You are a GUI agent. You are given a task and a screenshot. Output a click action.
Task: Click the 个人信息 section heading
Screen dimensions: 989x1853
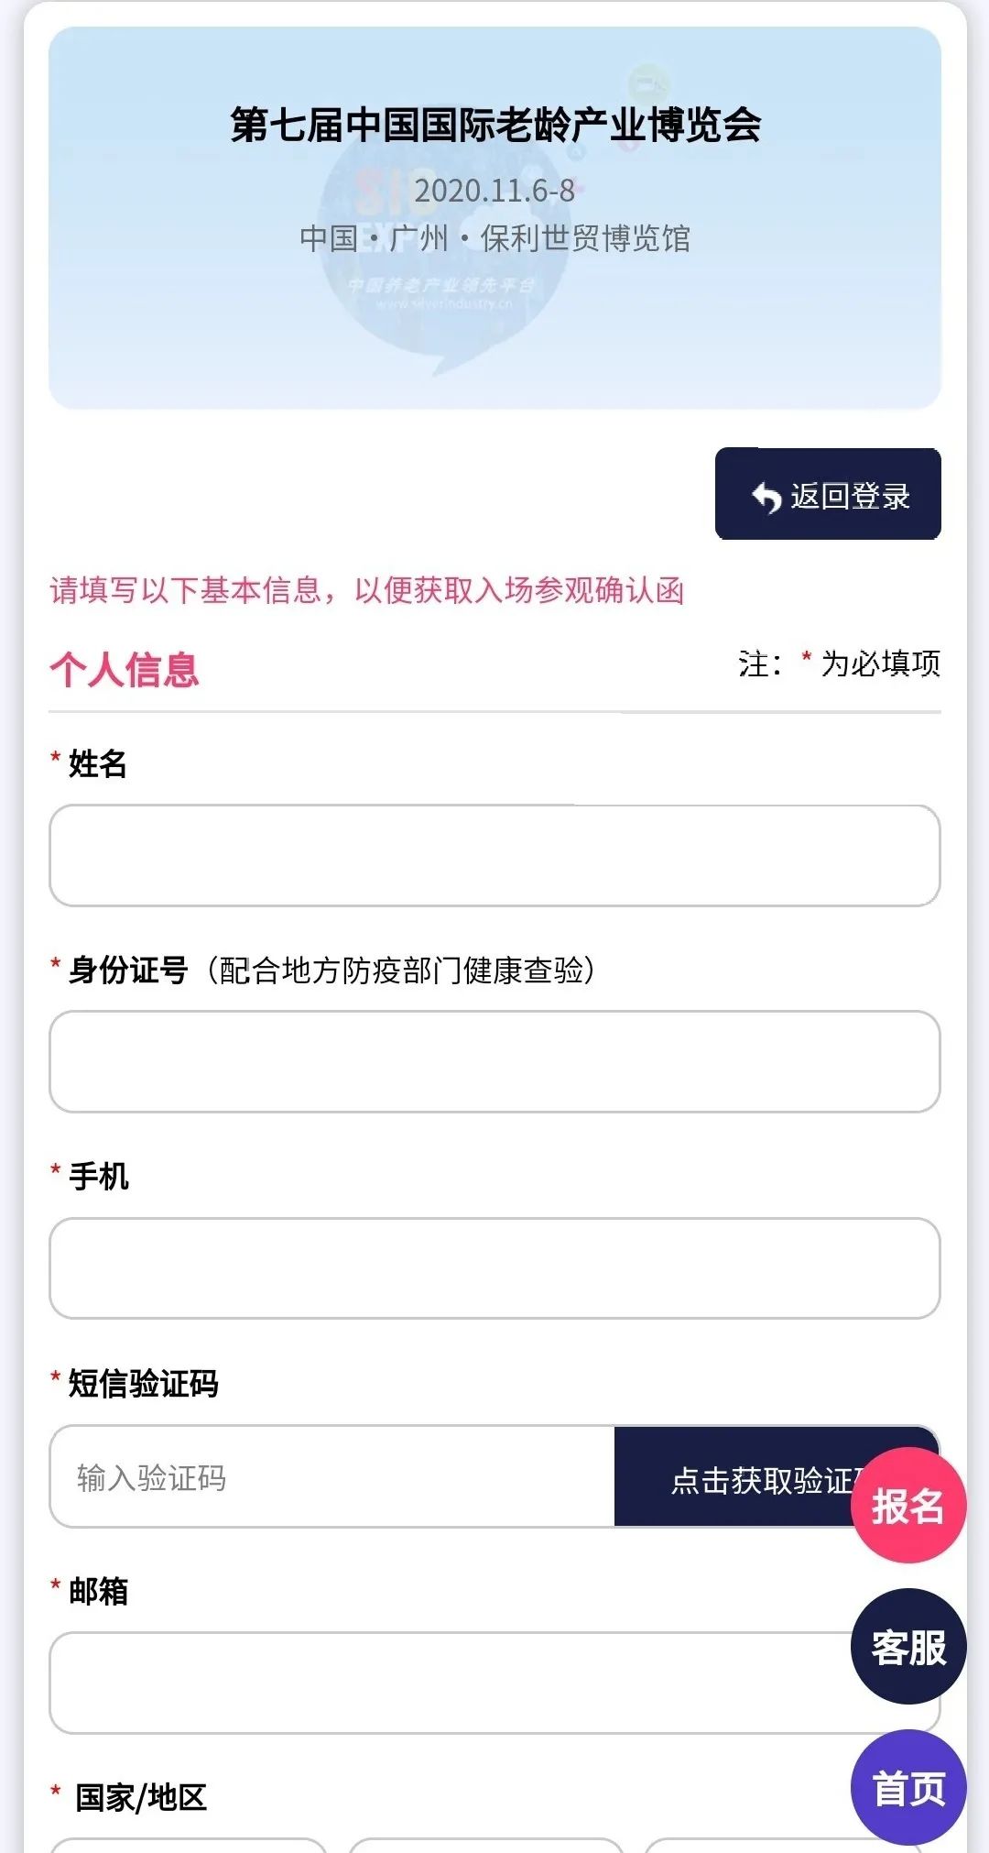[125, 669]
